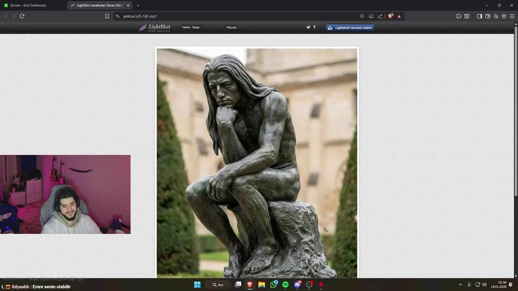This screenshot has height=291, width=518.
Task: Open LightShot Facebook icon
Action: [x=314, y=27]
